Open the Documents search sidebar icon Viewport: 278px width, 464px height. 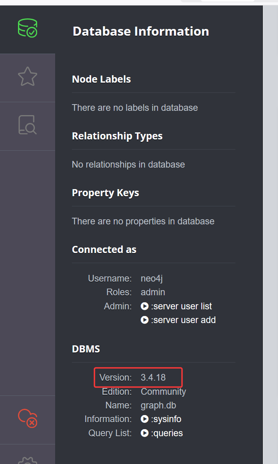[x=27, y=125]
